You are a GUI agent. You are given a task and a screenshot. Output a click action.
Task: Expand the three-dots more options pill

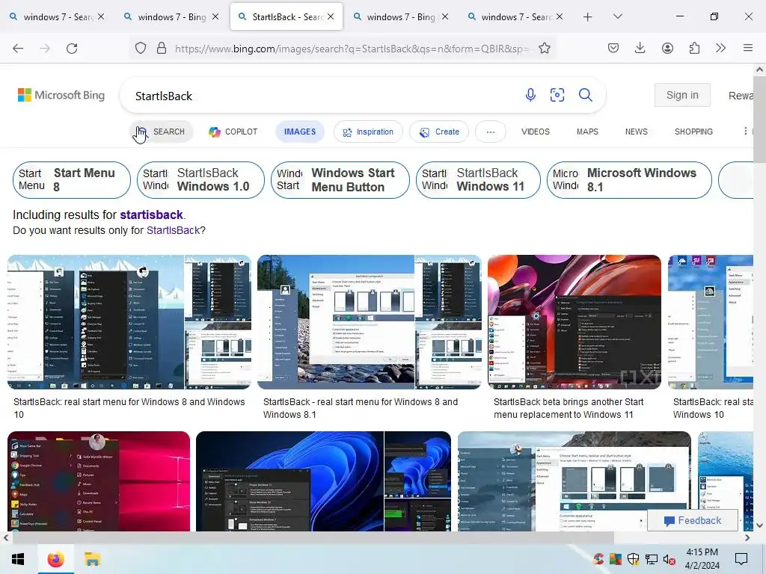pos(491,132)
